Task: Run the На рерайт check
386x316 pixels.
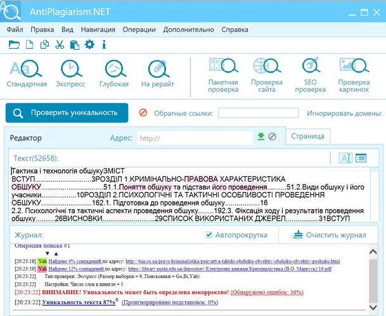Action: [158, 74]
